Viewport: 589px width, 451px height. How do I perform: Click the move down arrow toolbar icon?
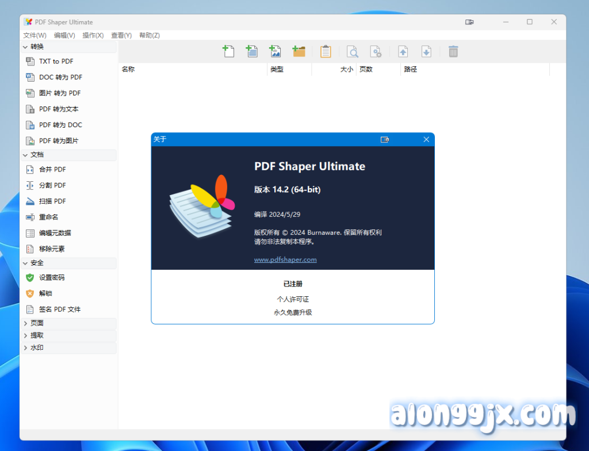point(426,52)
